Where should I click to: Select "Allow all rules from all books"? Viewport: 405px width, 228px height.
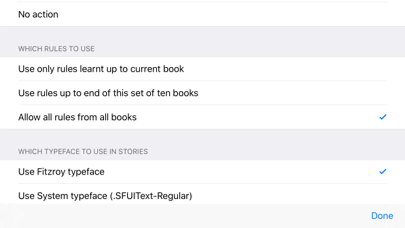77,117
